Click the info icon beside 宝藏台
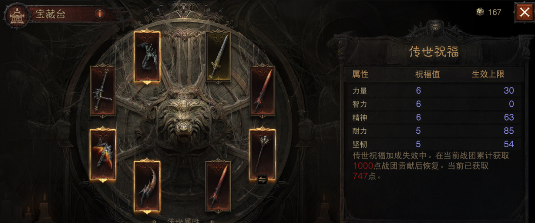This screenshot has height=223, width=535. 100,14
